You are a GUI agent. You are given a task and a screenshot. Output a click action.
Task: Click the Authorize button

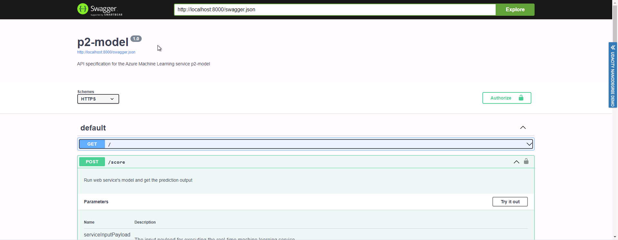pos(507,98)
